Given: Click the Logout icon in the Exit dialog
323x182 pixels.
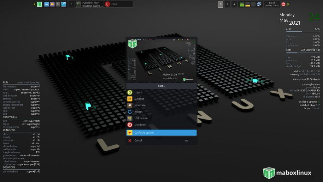Looking at the screenshot, I should click(129, 92).
